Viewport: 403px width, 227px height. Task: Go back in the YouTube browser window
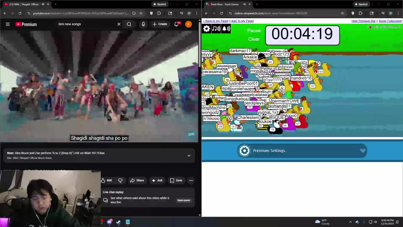5,13
